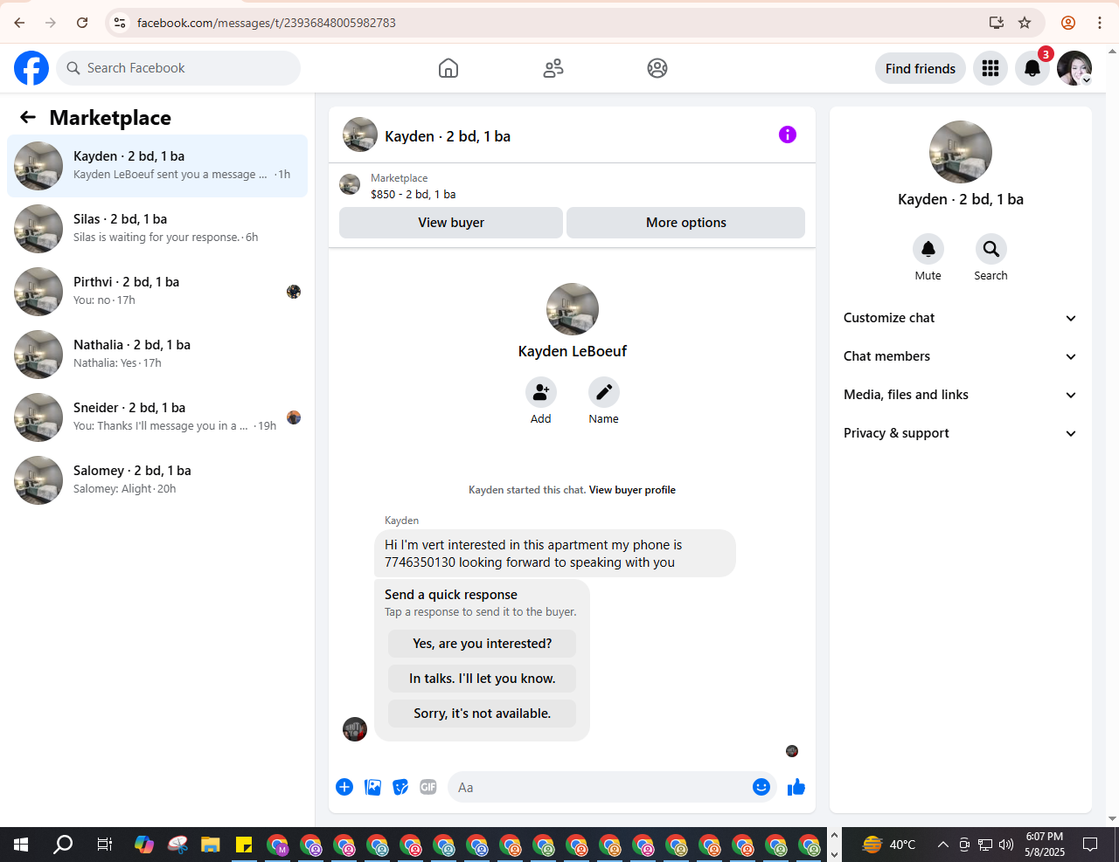Image resolution: width=1119 pixels, height=862 pixels.
Task: Open the Sneider · 2 bd, 1 ba conversation
Action: click(x=157, y=417)
